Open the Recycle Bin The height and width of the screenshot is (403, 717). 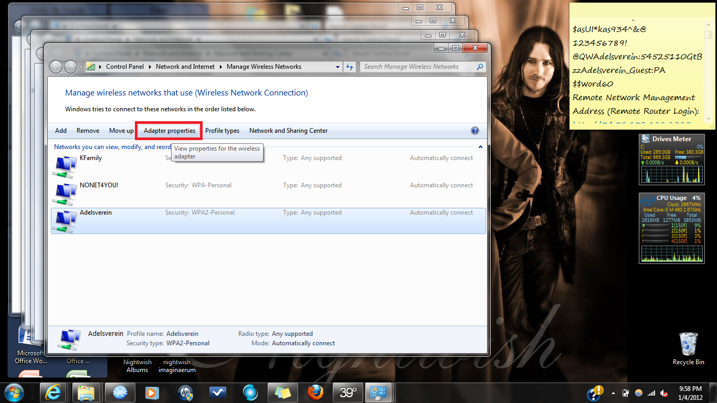point(689,348)
